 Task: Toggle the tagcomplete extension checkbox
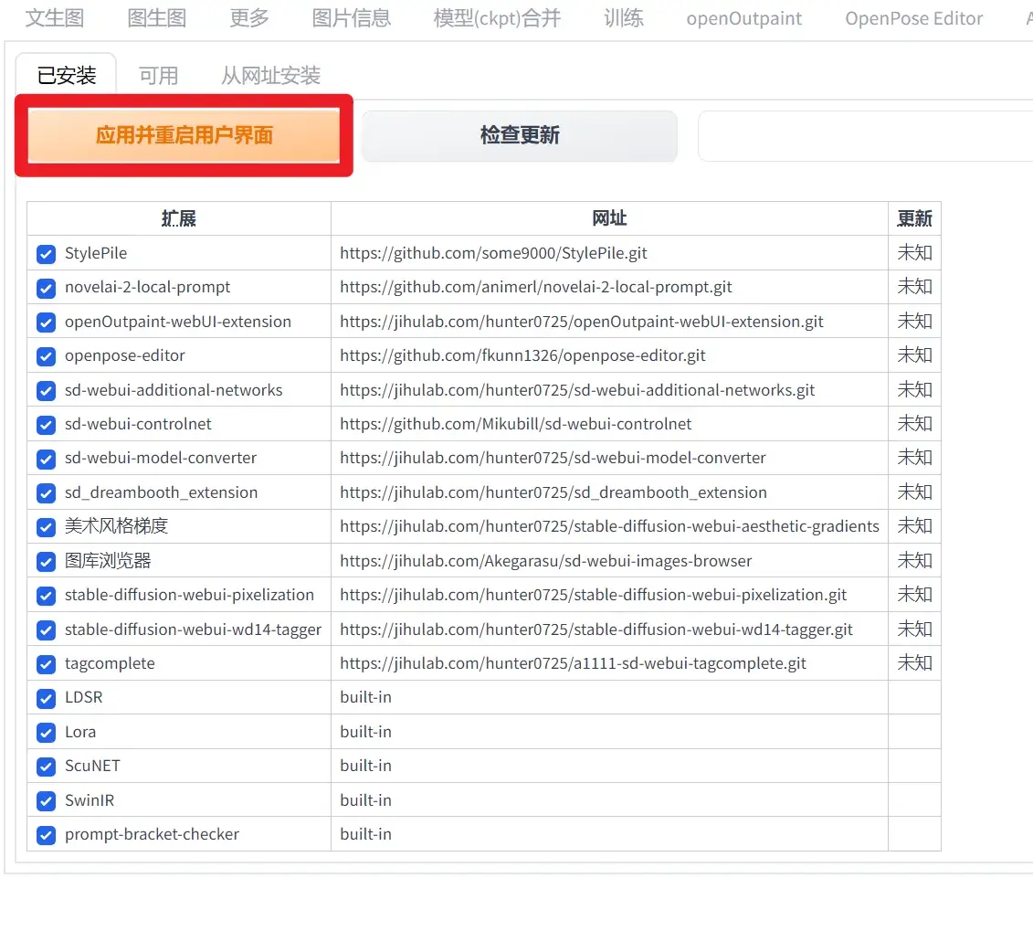pyautogui.click(x=46, y=664)
